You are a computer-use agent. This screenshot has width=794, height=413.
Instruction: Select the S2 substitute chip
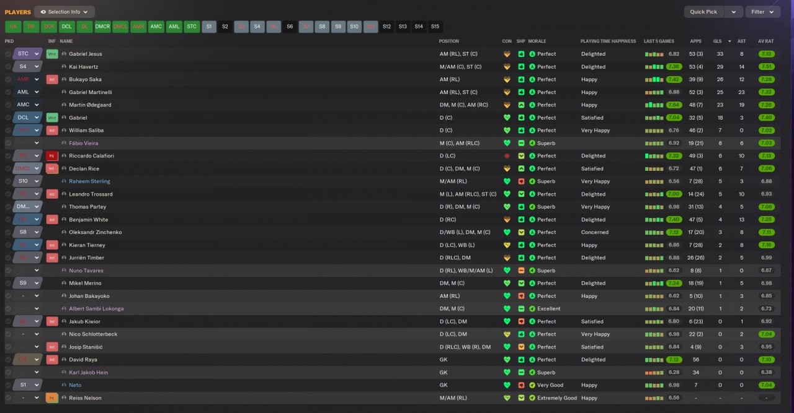(x=225, y=27)
